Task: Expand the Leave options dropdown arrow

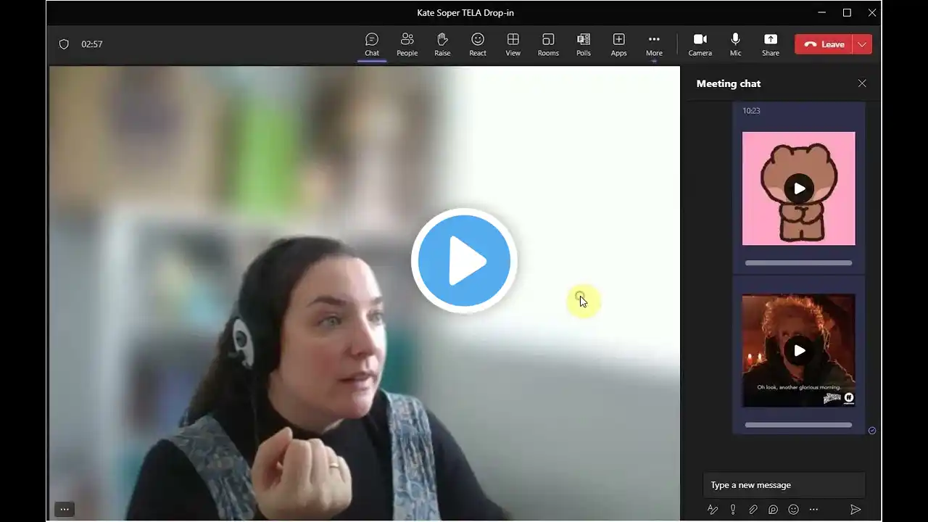Action: 862,44
